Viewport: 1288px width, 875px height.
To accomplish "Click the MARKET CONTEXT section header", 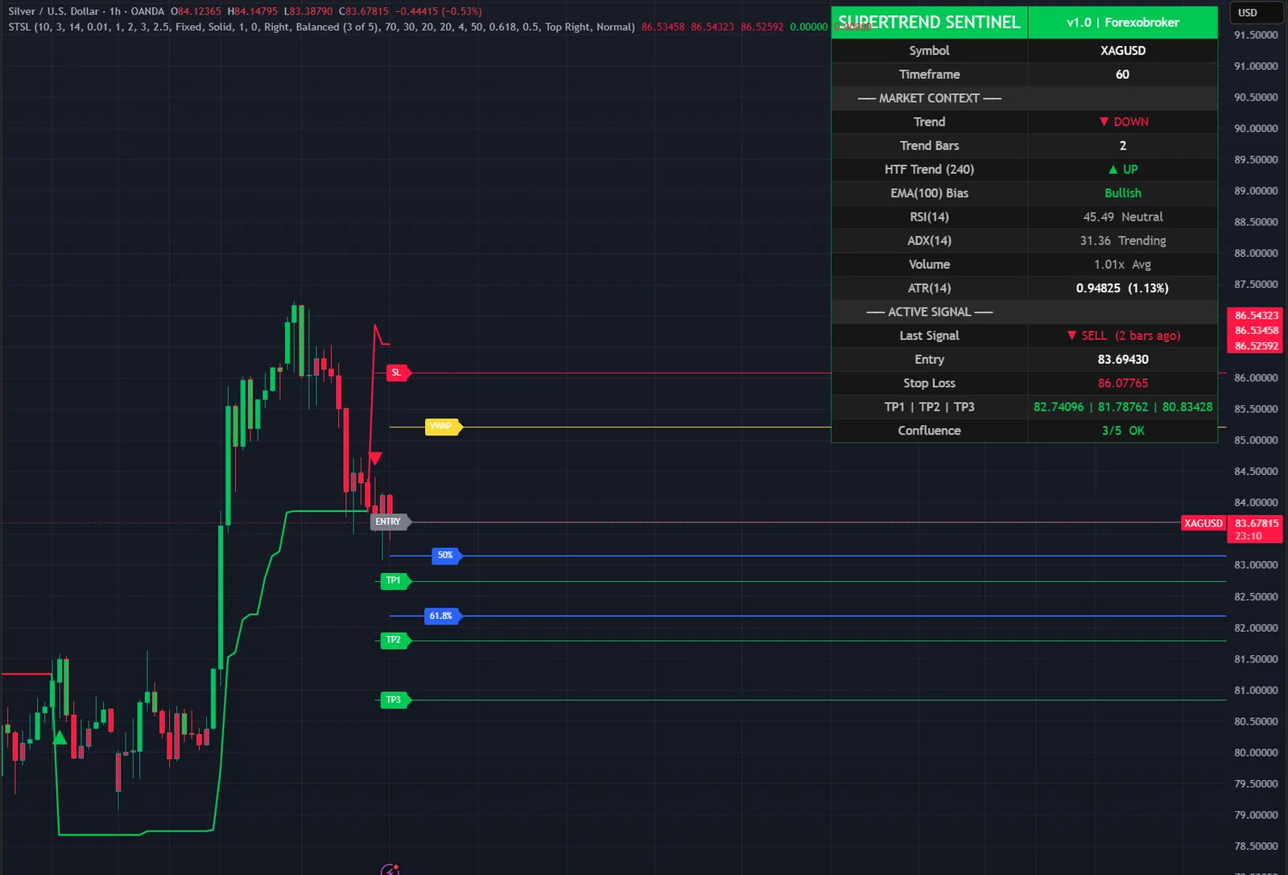I will (929, 98).
